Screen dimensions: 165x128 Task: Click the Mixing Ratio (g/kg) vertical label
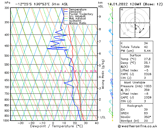(103, 74)
